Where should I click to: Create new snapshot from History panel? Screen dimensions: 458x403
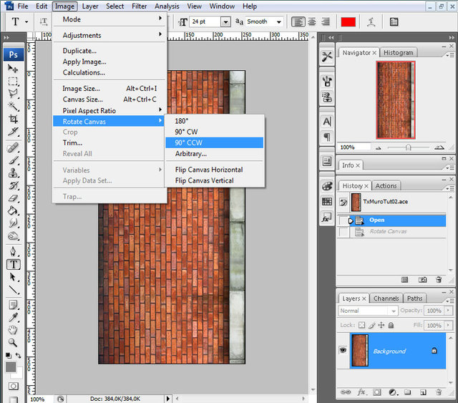click(x=422, y=279)
